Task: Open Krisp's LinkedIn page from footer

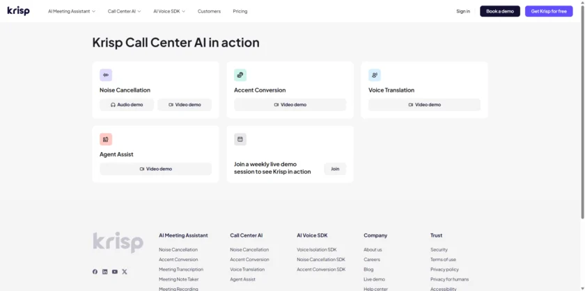Action: (105, 272)
